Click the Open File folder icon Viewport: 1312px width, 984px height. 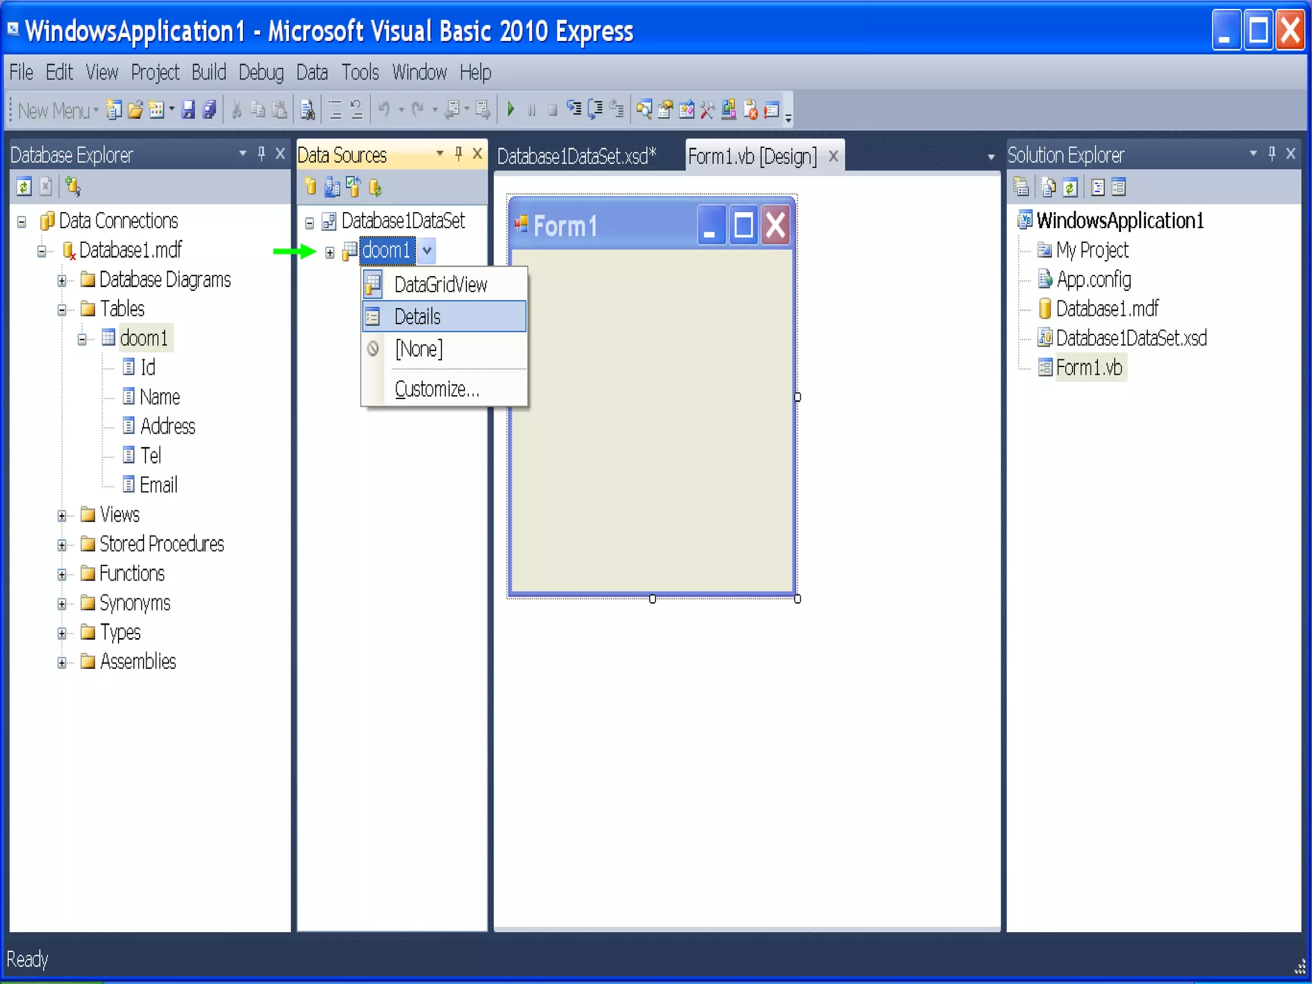(x=135, y=110)
